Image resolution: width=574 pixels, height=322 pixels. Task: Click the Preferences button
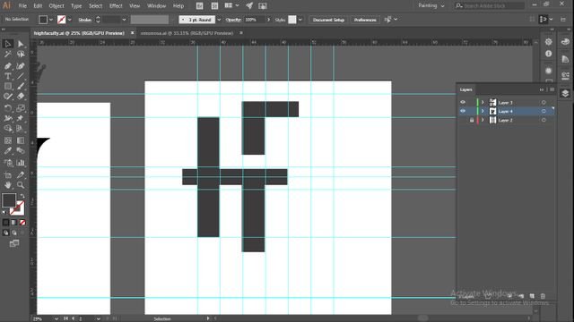[x=365, y=20]
